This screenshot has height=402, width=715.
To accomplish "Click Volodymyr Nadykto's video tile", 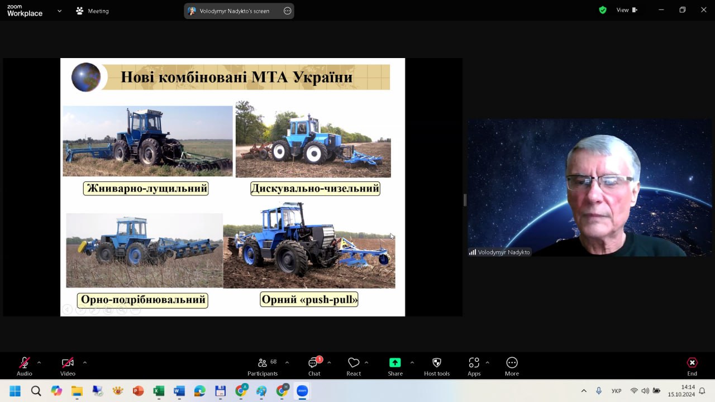I will [x=590, y=187].
